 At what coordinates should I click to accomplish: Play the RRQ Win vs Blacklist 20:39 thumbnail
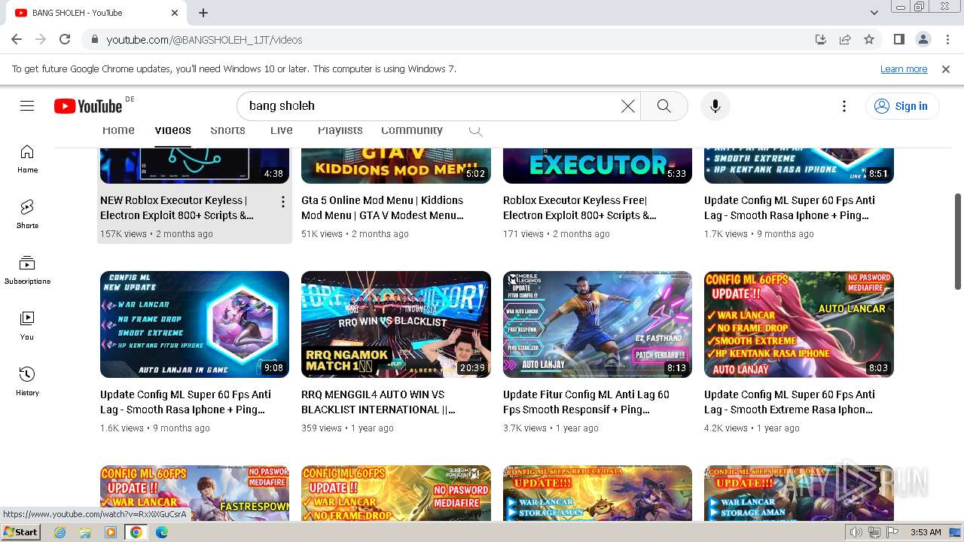[x=396, y=324]
